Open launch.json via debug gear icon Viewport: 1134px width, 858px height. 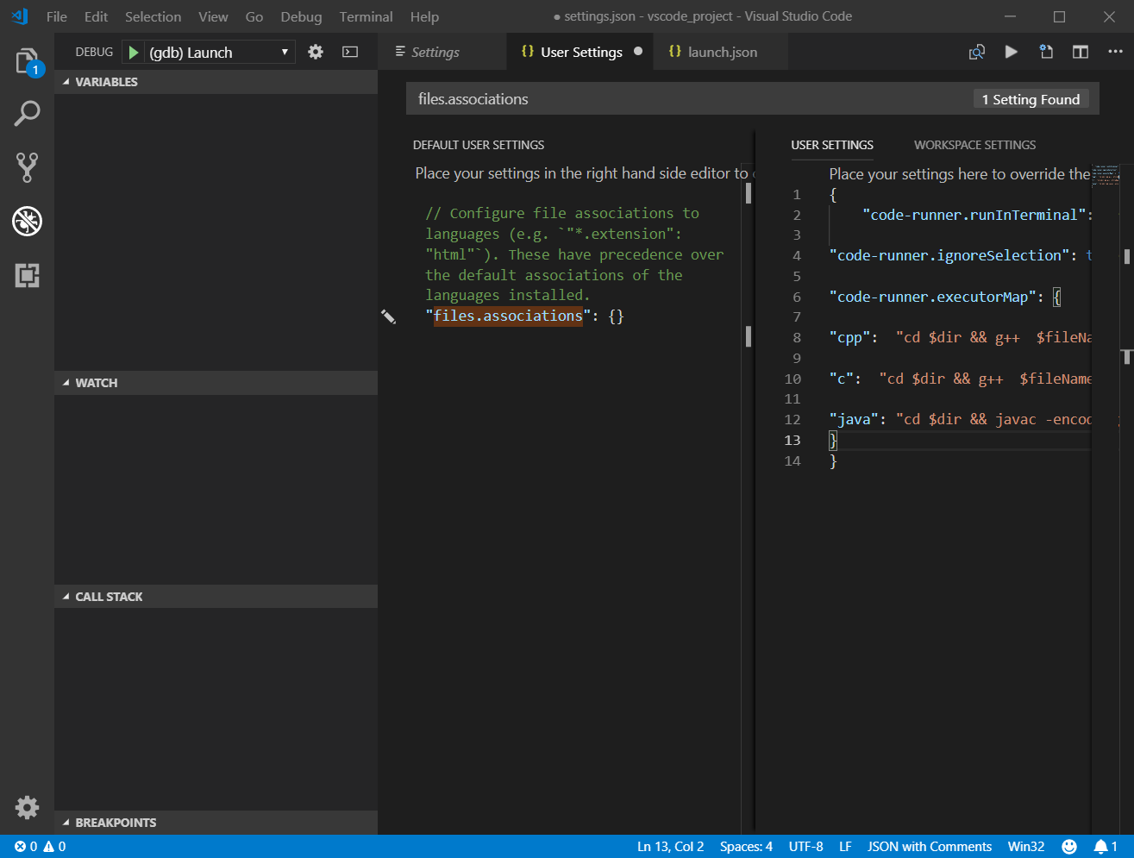(316, 52)
